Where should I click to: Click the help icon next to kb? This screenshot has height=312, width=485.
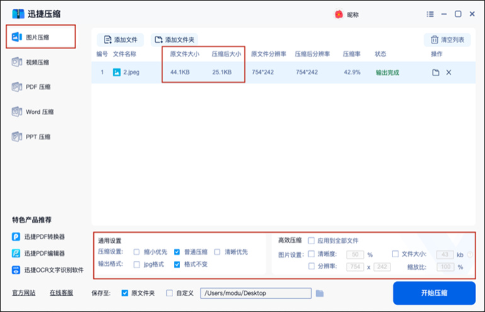470,255
